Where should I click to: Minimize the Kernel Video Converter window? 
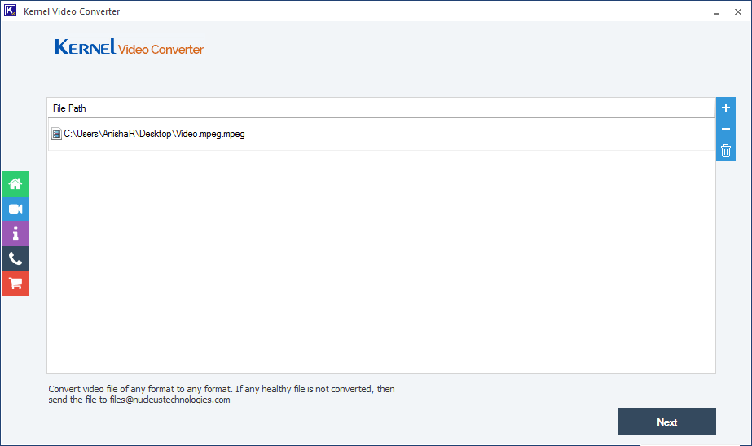tap(716, 12)
